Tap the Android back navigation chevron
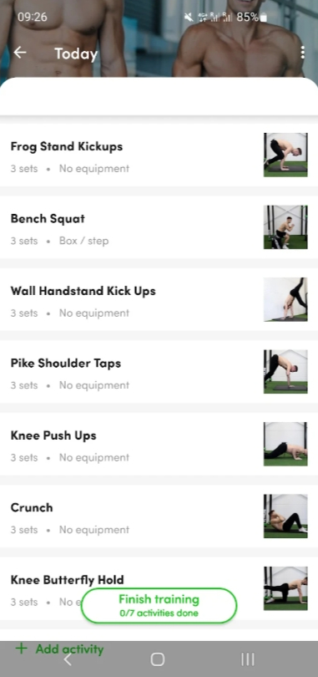 pos(68,659)
